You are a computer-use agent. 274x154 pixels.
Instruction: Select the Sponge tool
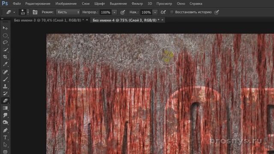pyautogui.click(x=5, y=122)
